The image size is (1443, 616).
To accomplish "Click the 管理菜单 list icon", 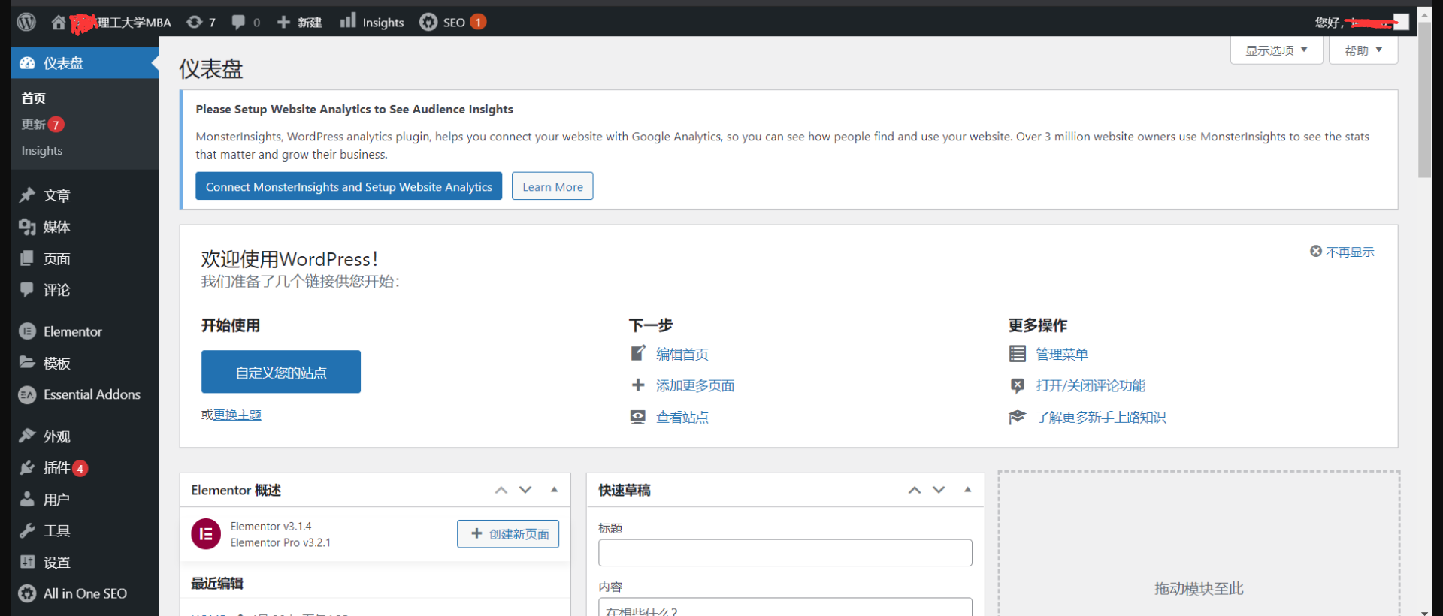I will pos(1017,354).
